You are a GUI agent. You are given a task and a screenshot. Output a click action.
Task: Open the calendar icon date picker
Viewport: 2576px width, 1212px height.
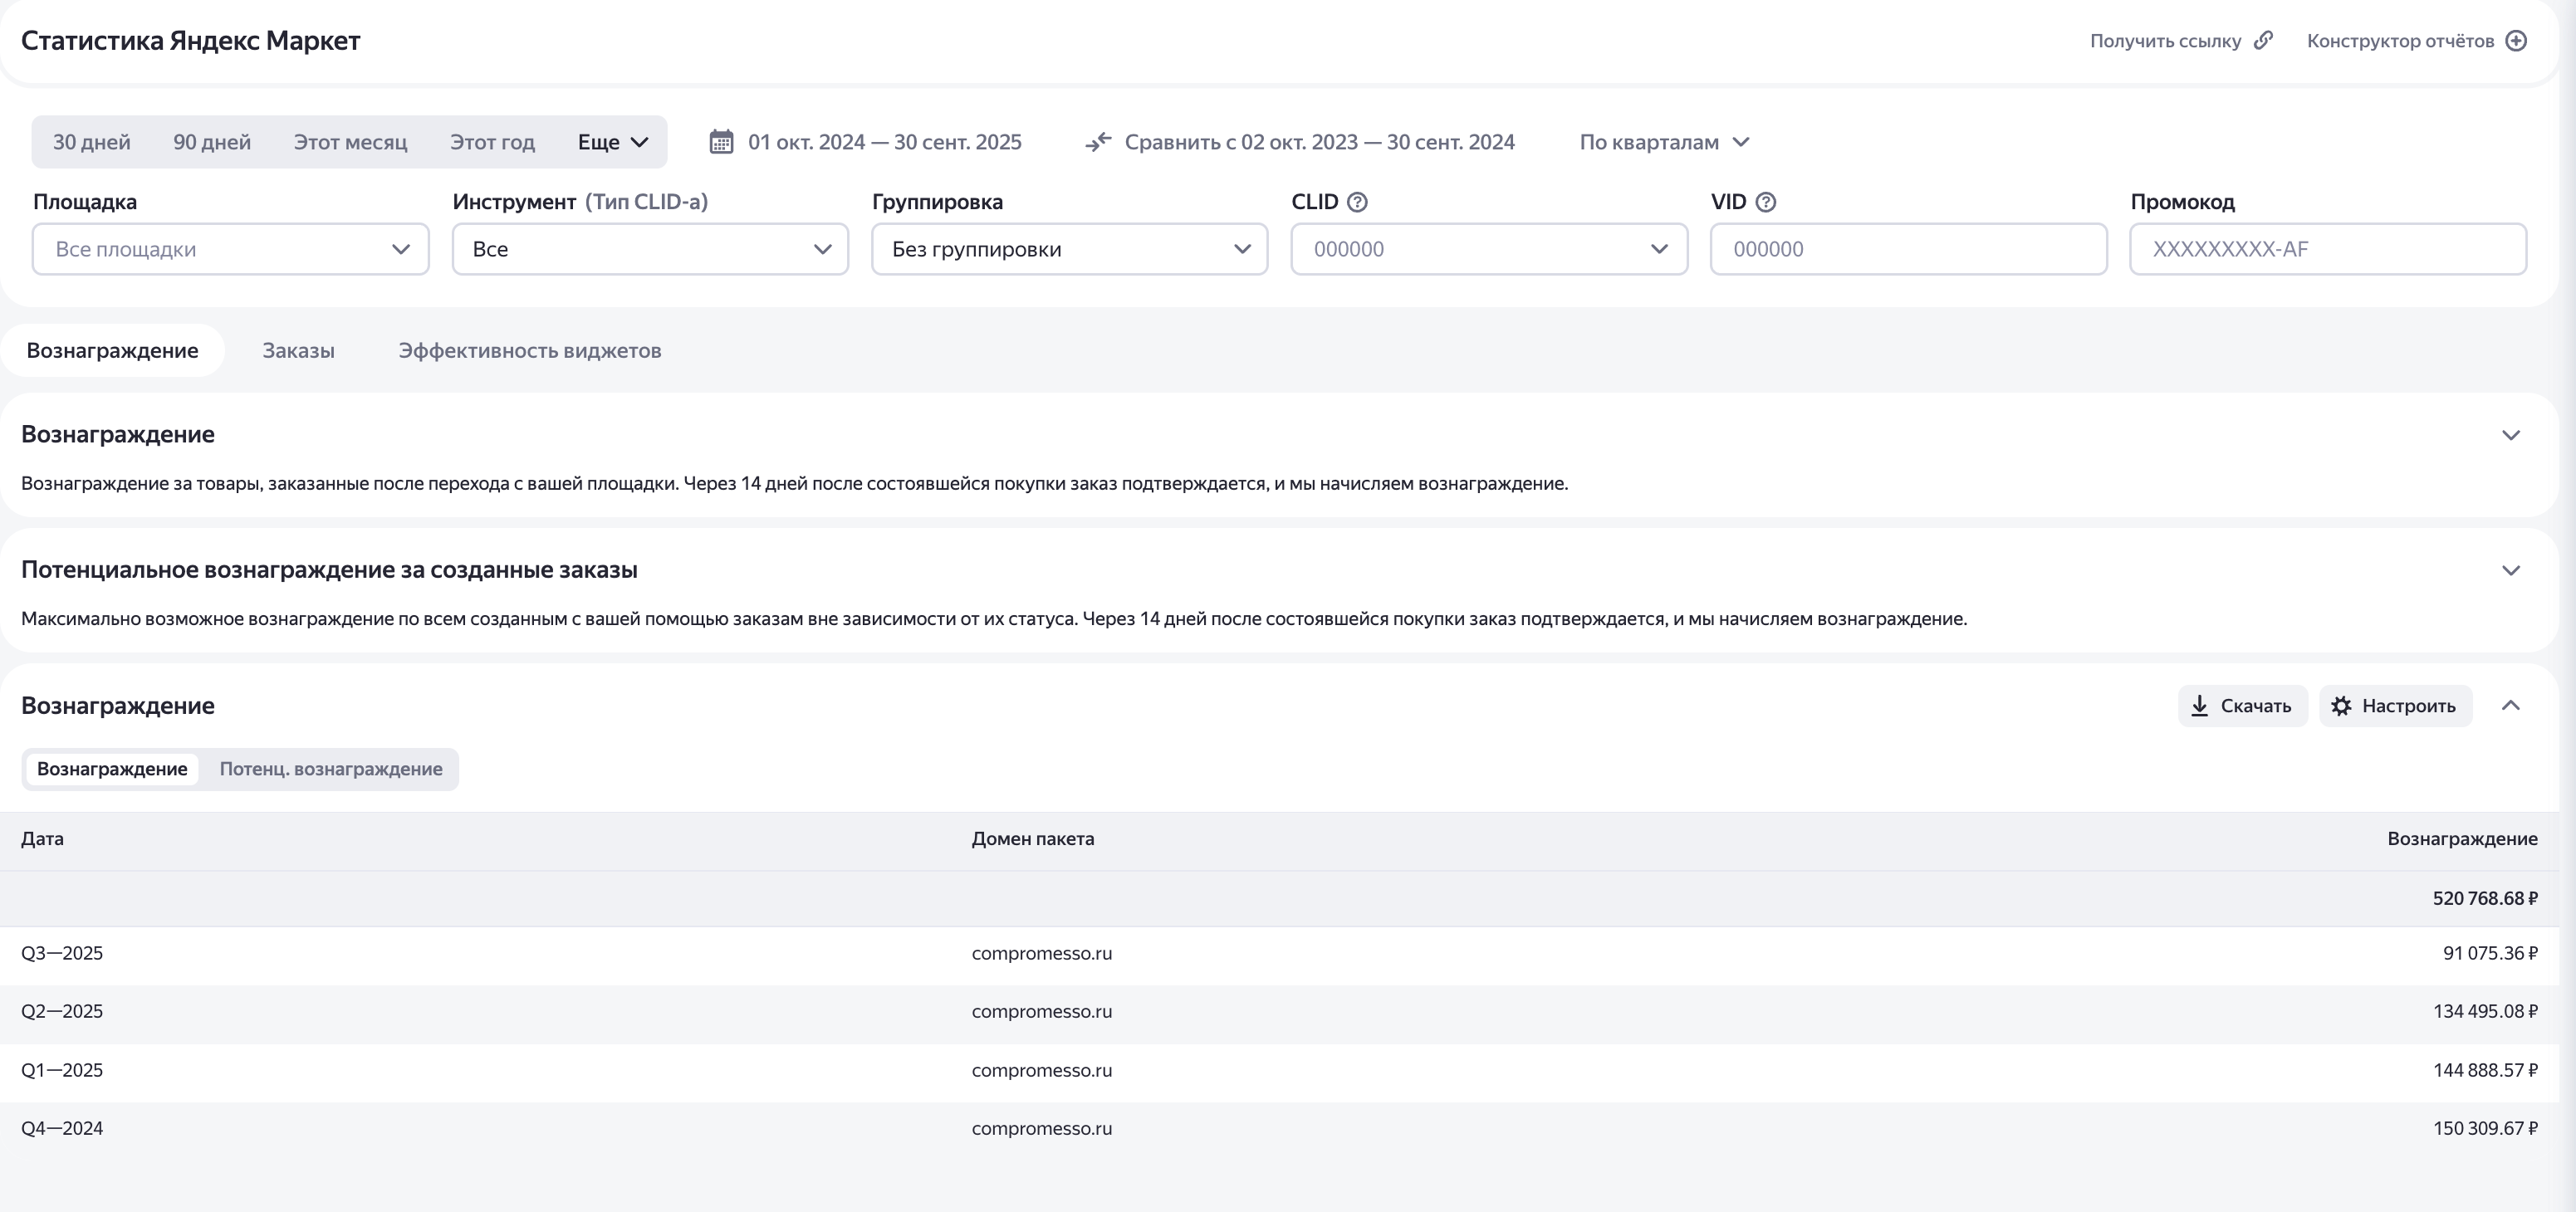click(721, 142)
